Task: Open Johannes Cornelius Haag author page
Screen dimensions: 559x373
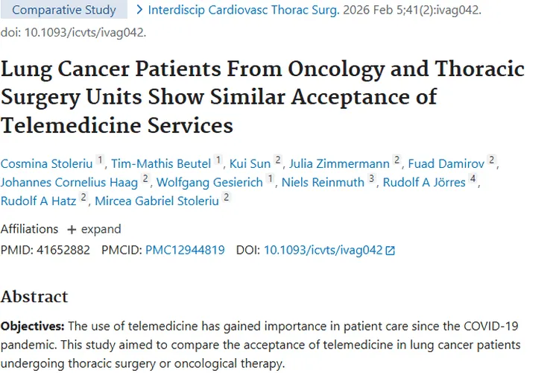Action: click(70, 181)
